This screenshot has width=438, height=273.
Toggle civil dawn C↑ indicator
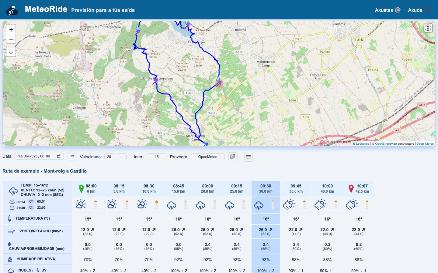pyautogui.click(x=31, y=201)
